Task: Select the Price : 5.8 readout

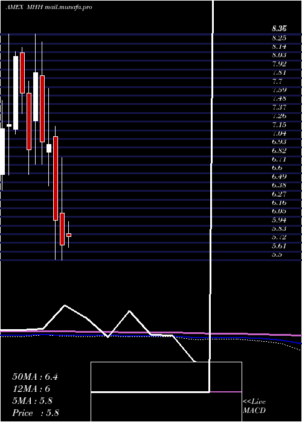Action: coord(36,413)
